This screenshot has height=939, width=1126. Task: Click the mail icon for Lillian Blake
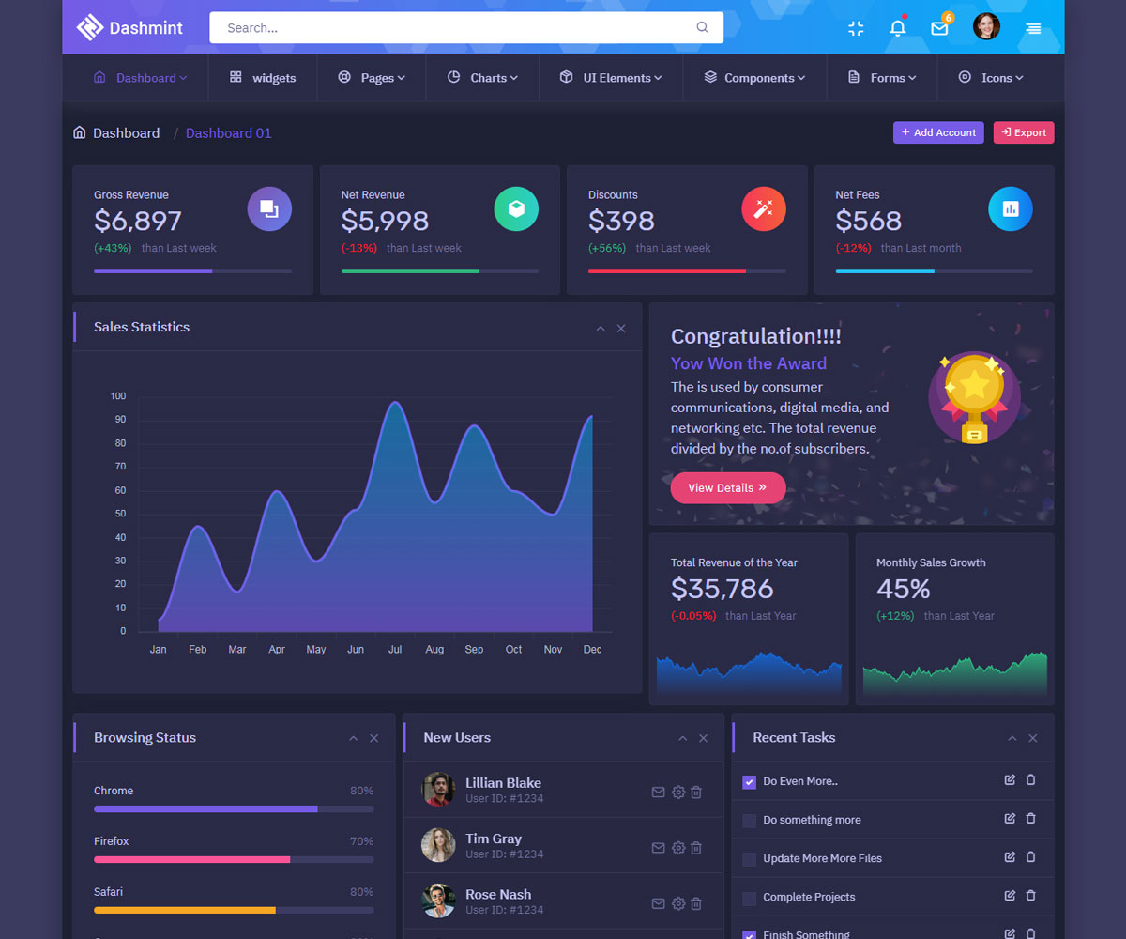pos(658,793)
